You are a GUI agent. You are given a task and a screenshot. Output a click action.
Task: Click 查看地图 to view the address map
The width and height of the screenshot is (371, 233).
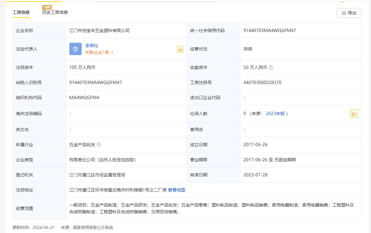(x=177, y=190)
